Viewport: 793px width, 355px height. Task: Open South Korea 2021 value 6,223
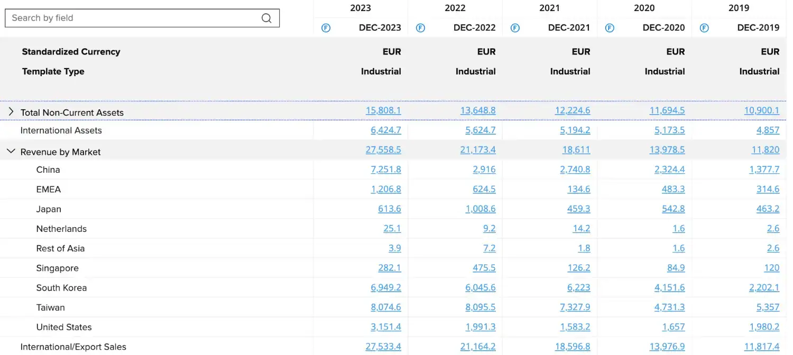click(x=575, y=288)
